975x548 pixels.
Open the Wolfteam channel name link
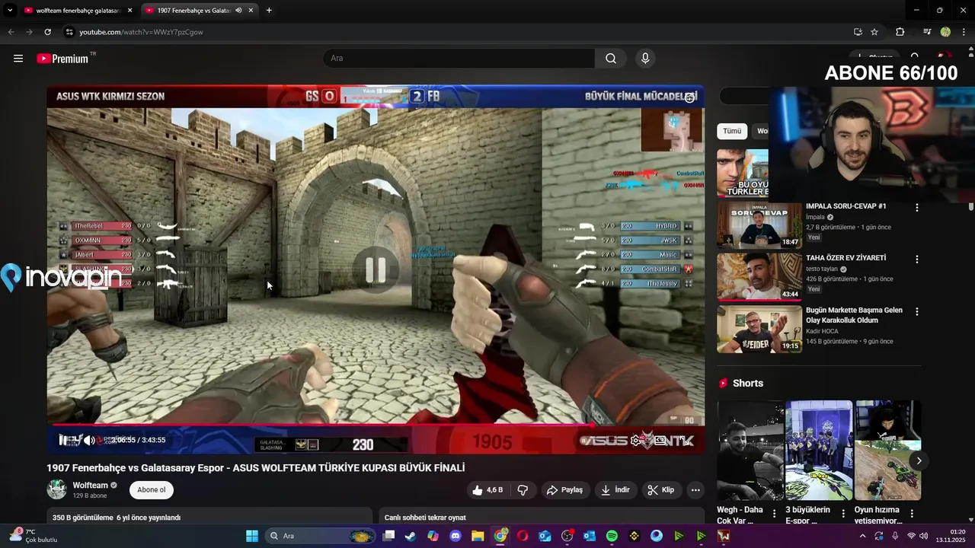click(90, 486)
